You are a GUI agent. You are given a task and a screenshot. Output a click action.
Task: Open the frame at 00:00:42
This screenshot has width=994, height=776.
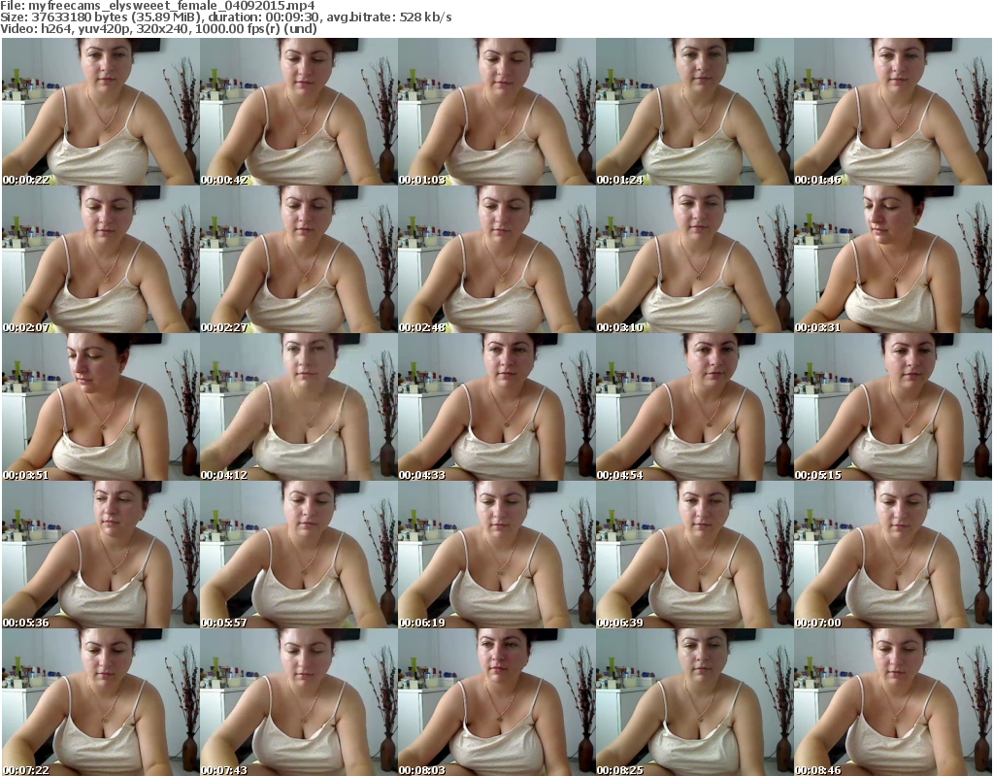(x=299, y=112)
